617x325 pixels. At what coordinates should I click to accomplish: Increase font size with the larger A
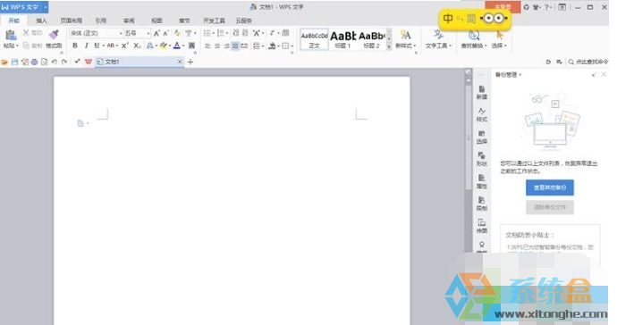point(156,33)
